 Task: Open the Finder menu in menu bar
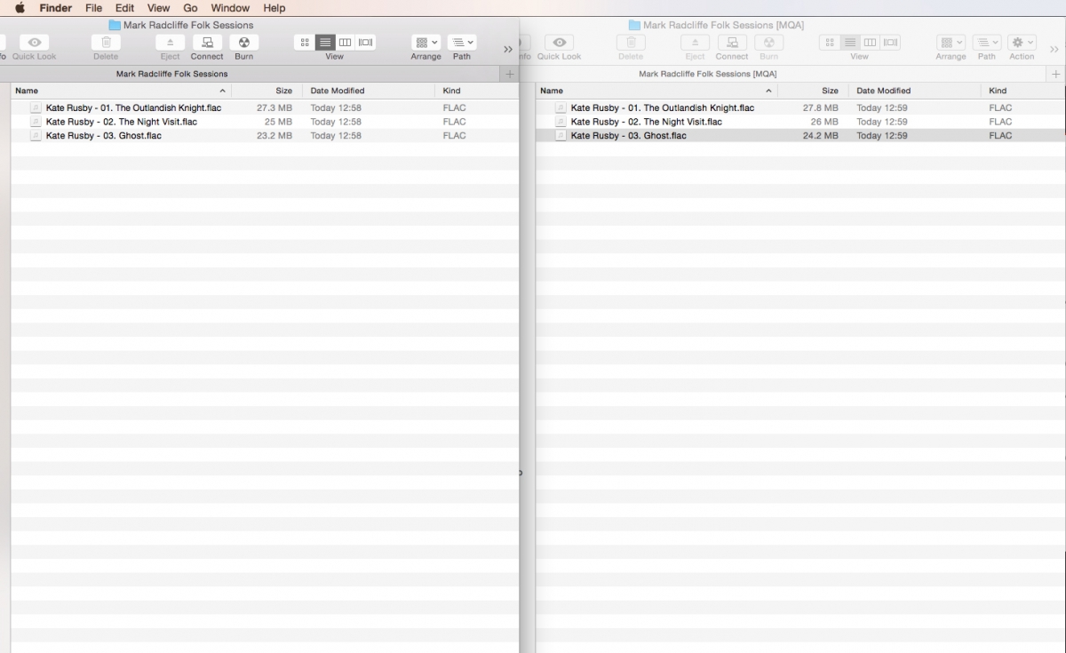pos(55,8)
